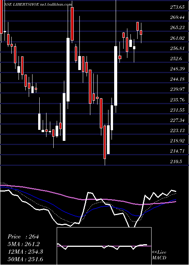Click the 235.76 price axis label
Screen dimensions: 189x265
[177, 100]
